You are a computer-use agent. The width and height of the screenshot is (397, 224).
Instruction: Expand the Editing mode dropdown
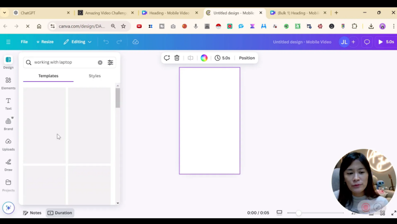coord(78,42)
